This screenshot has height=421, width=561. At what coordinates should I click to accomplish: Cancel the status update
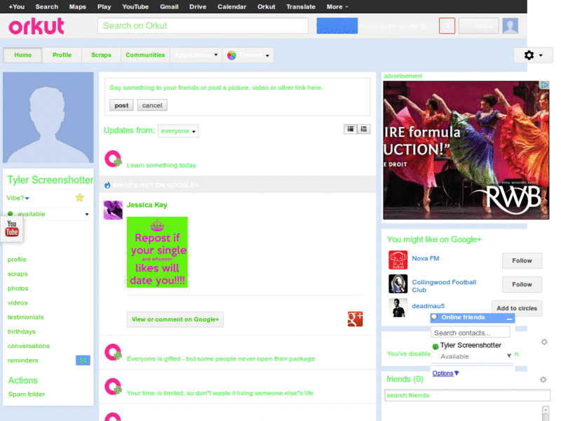click(x=152, y=105)
